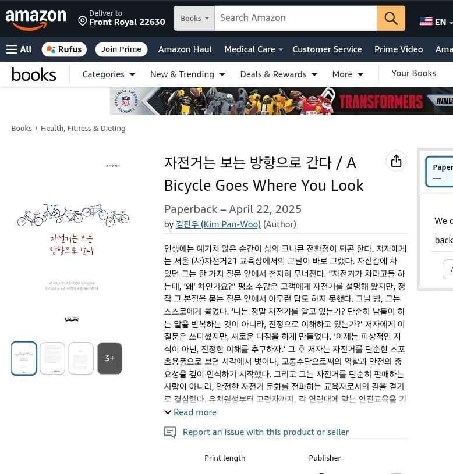Click the Join Prime button

121,49
